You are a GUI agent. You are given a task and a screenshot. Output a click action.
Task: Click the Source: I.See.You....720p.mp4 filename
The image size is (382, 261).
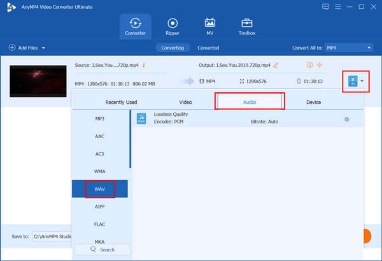pyautogui.click(x=106, y=65)
